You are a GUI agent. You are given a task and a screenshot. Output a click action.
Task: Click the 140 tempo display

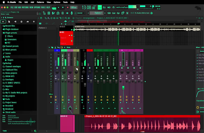[73, 8]
